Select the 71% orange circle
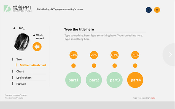 tap(135, 55)
